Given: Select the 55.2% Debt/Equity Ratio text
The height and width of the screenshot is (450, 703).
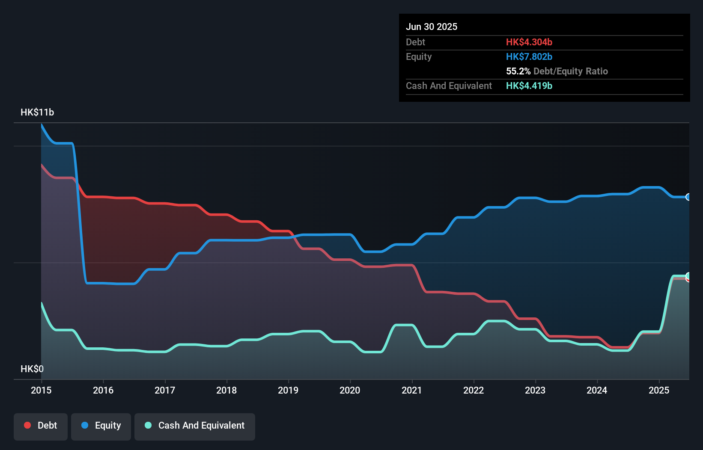Looking at the screenshot, I should pos(557,71).
